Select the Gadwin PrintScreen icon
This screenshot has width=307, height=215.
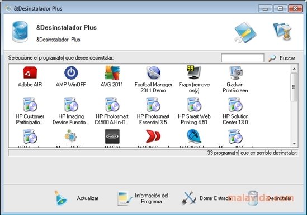(236, 72)
